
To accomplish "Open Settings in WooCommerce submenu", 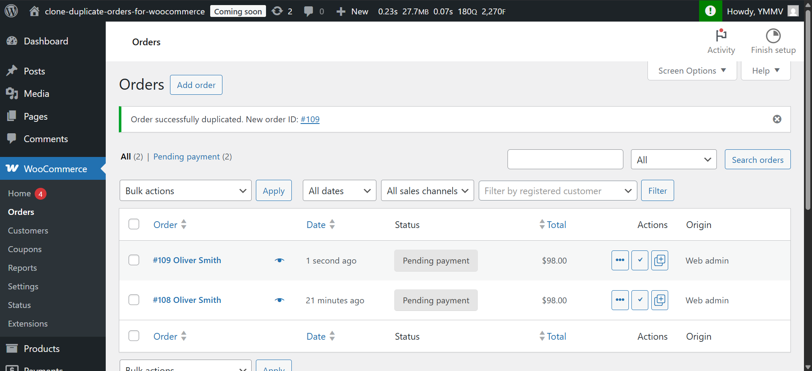I will tap(23, 286).
